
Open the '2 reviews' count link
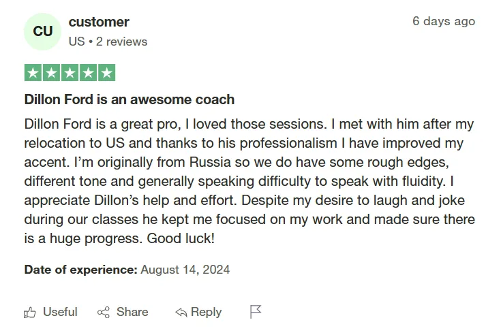(122, 42)
